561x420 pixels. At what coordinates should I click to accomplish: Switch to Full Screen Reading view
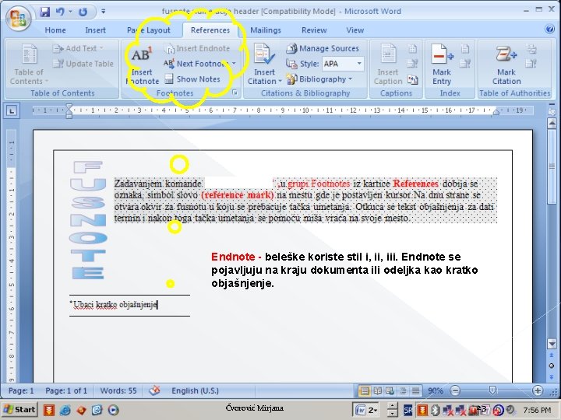pos(377,390)
